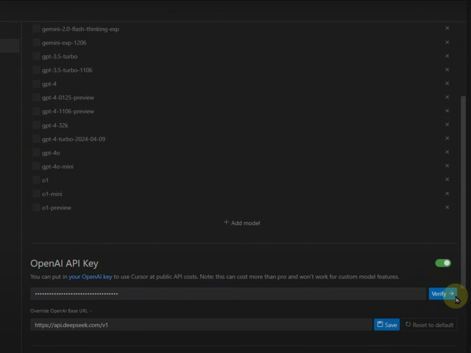Screen dimensions: 471x353
Task: Remove the gemini-2.0-flash-thinking-exp model
Action: pyautogui.click(x=447, y=28)
